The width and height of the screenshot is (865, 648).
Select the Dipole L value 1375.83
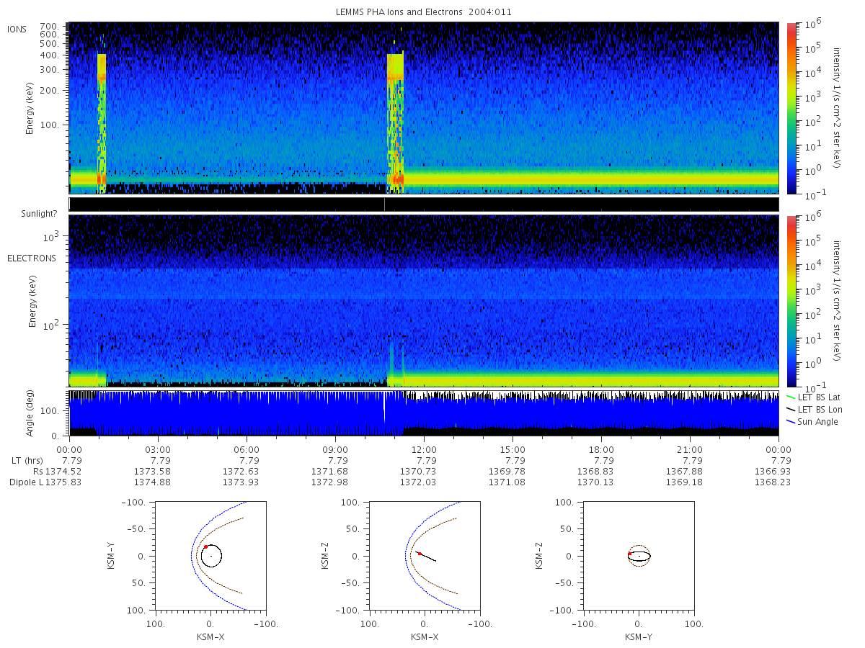click(x=62, y=482)
